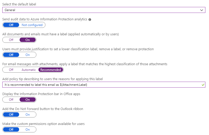Set attachment label matching to Off
Image resolution: width=209 pixels, height=135 pixels.
11,70
